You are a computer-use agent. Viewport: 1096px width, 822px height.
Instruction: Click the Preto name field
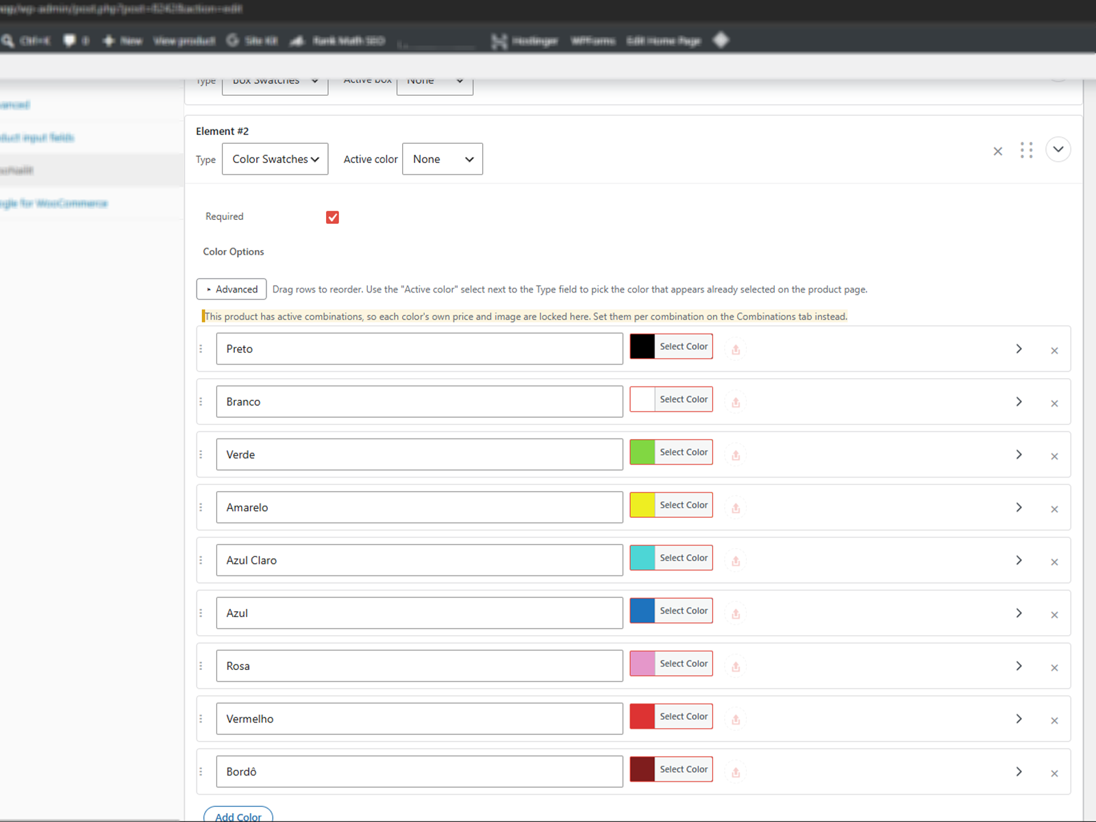click(x=419, y=349)
